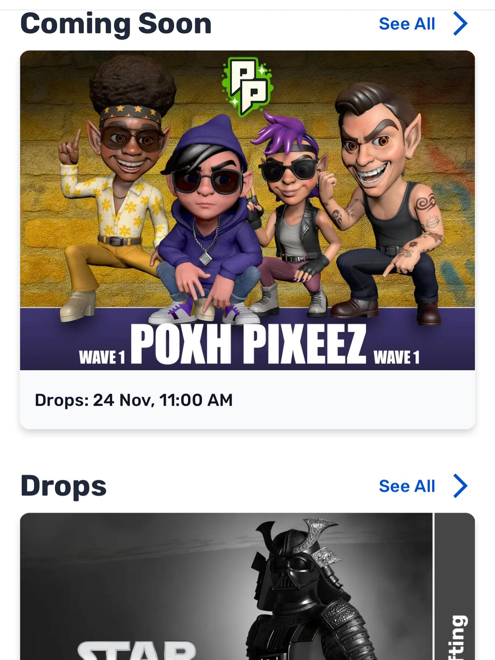This screenshot has width=495, height=660.
Task: Tap the Drops section heading
Action: click(64, 486)
